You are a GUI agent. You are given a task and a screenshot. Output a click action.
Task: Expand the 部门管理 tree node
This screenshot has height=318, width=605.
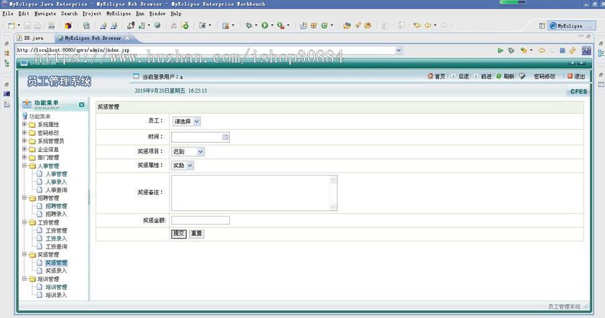[24, 157]
